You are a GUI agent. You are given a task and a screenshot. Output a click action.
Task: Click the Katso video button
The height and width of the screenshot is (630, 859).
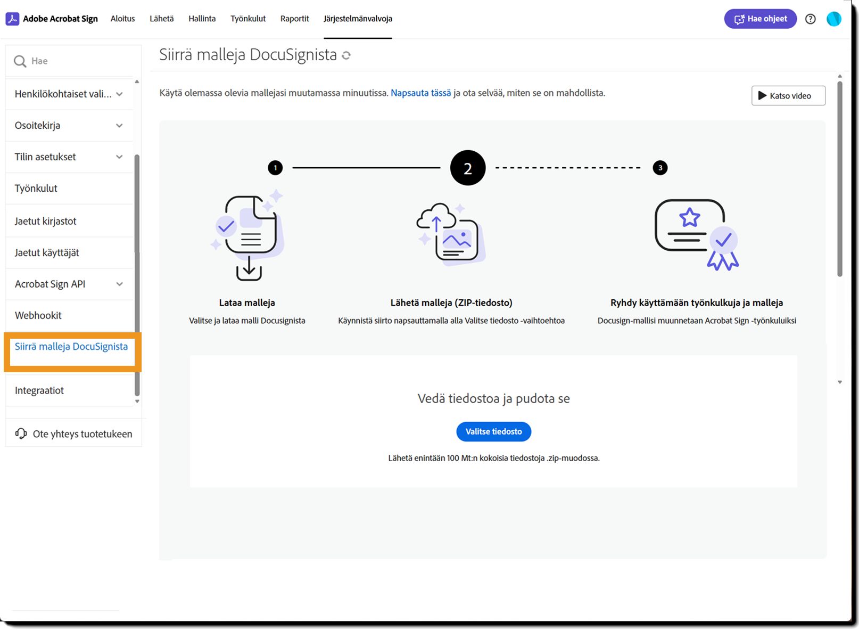click(788, 96)
